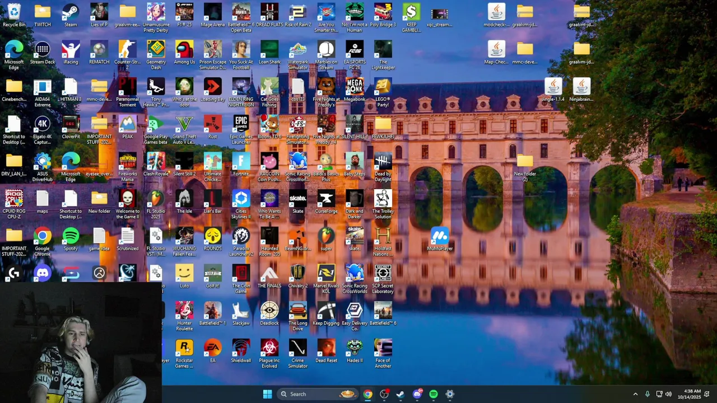Open Spotify from the taskbar

click(x=434, y=394)
